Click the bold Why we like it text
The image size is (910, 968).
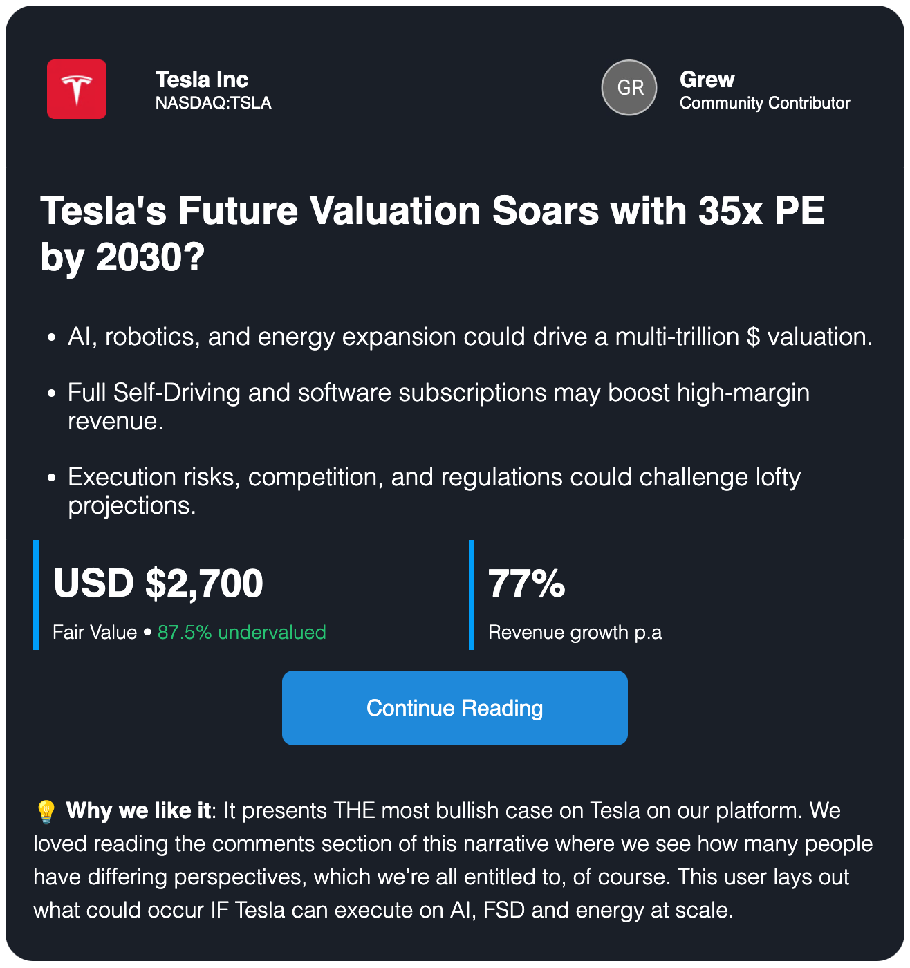[x=138, y=810]
